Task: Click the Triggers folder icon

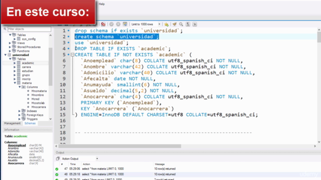Action: [24, 119]
